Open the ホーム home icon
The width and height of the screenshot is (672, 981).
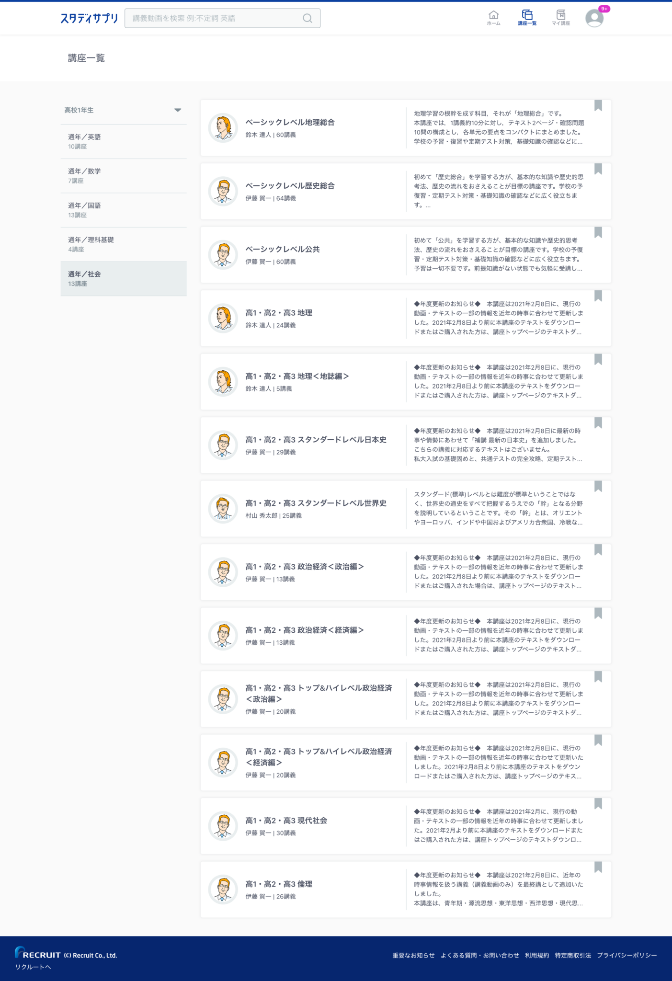(493, 18)
